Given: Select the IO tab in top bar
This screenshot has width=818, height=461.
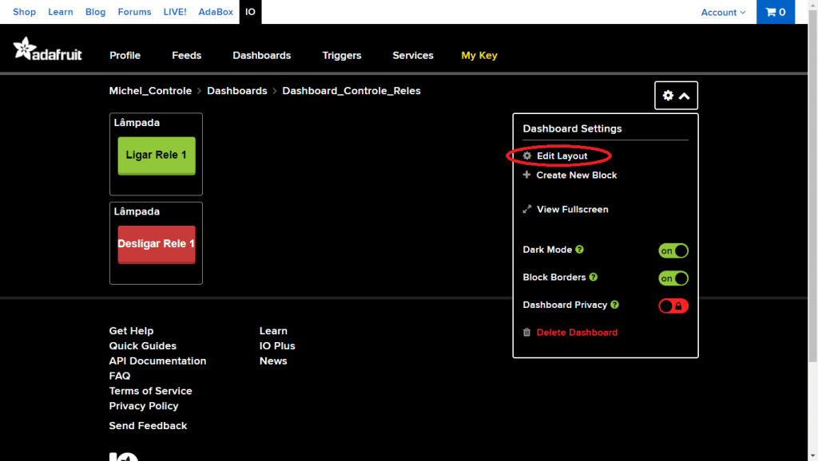Looking at the screenshot, I should point(250,12).
